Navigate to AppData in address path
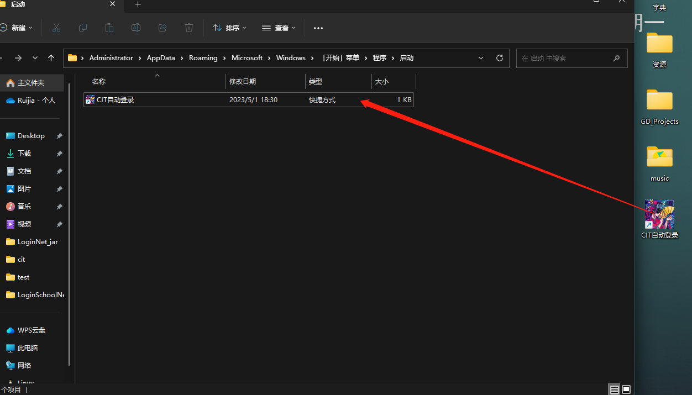The width and height of the screenshot is (692, 395). [161, 58]
